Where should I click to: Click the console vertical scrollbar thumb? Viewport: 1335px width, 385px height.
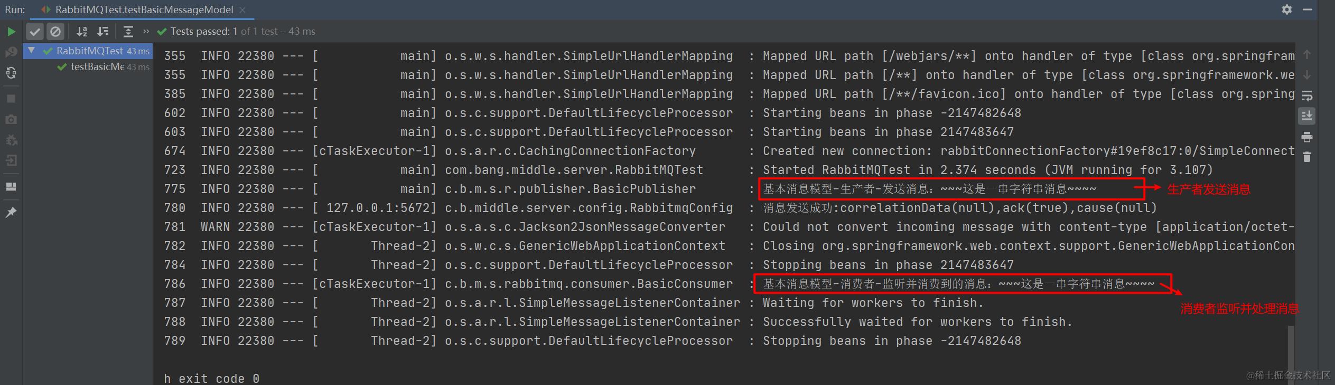click(1291, 349)
